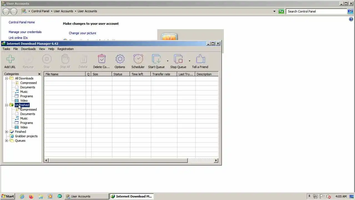Open the Downloads menu

click(28, 49)
